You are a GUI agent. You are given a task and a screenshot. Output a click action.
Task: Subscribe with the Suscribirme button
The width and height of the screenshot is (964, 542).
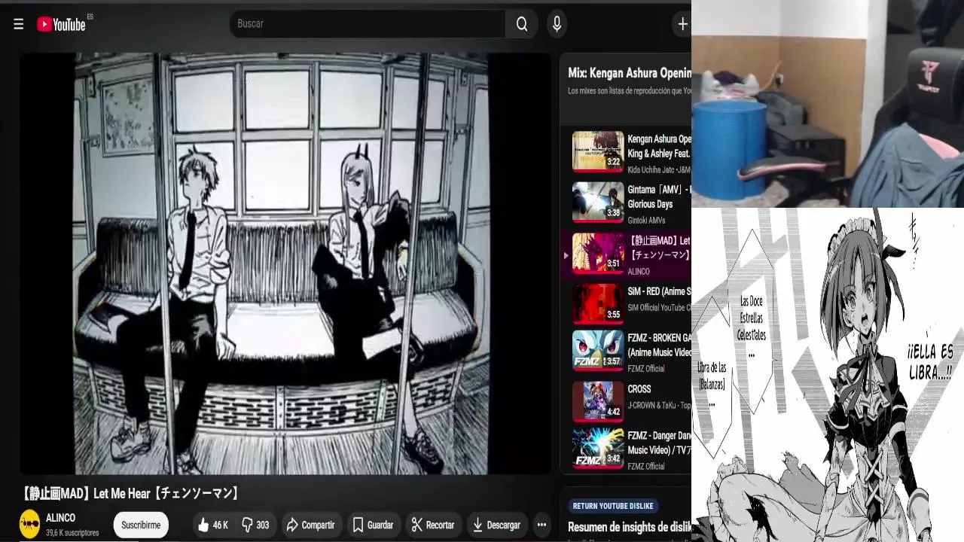[x=141, y=525]
